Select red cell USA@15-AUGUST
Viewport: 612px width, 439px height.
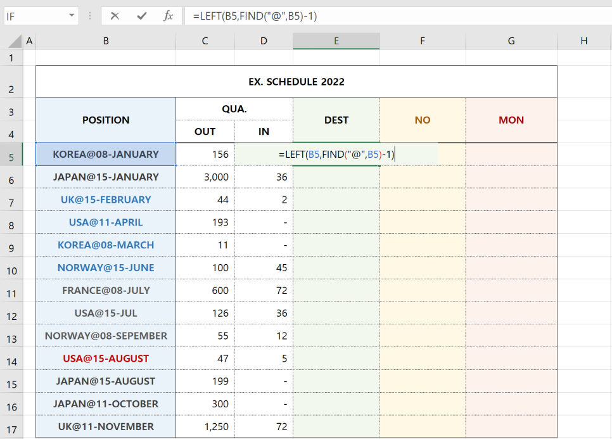pyautogui.click(x=106, y=358)
